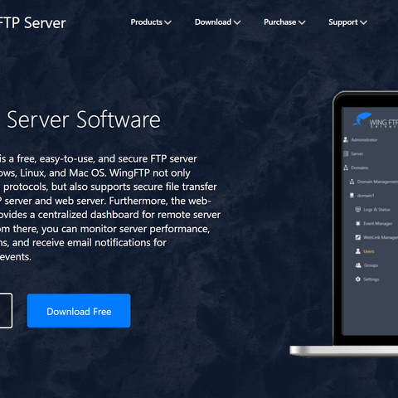398x398 pixels.
Task: Click the Server icon in the sidebar
Action: pos(346,153)
